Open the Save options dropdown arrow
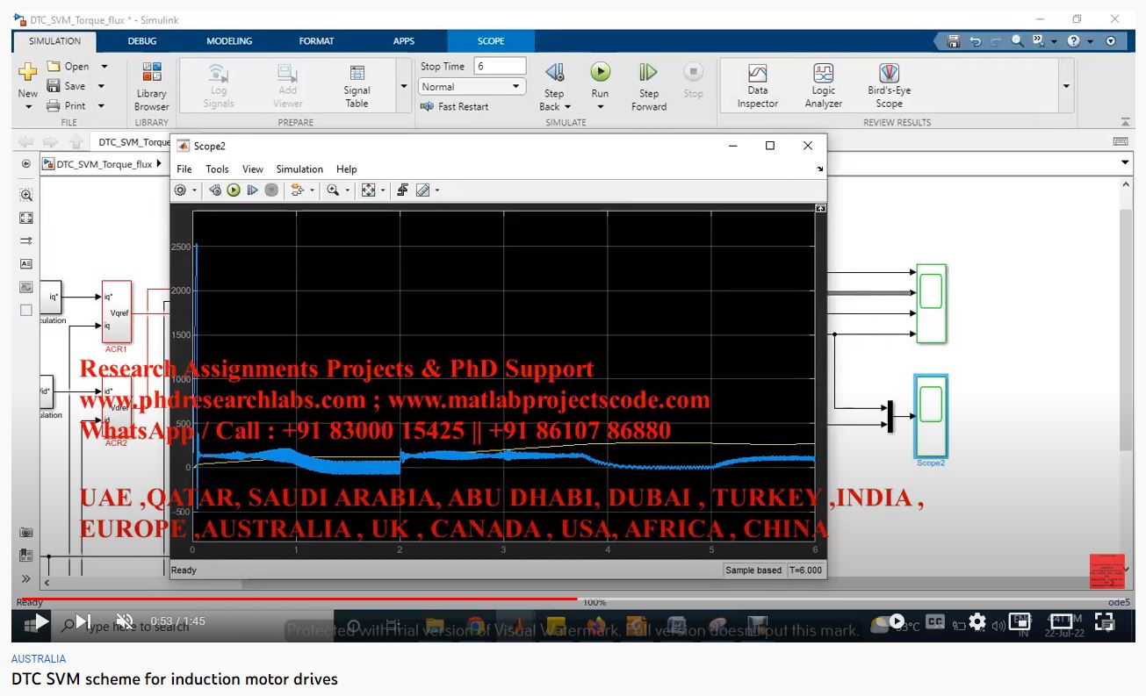1146x696 pixels. [101, 86]
